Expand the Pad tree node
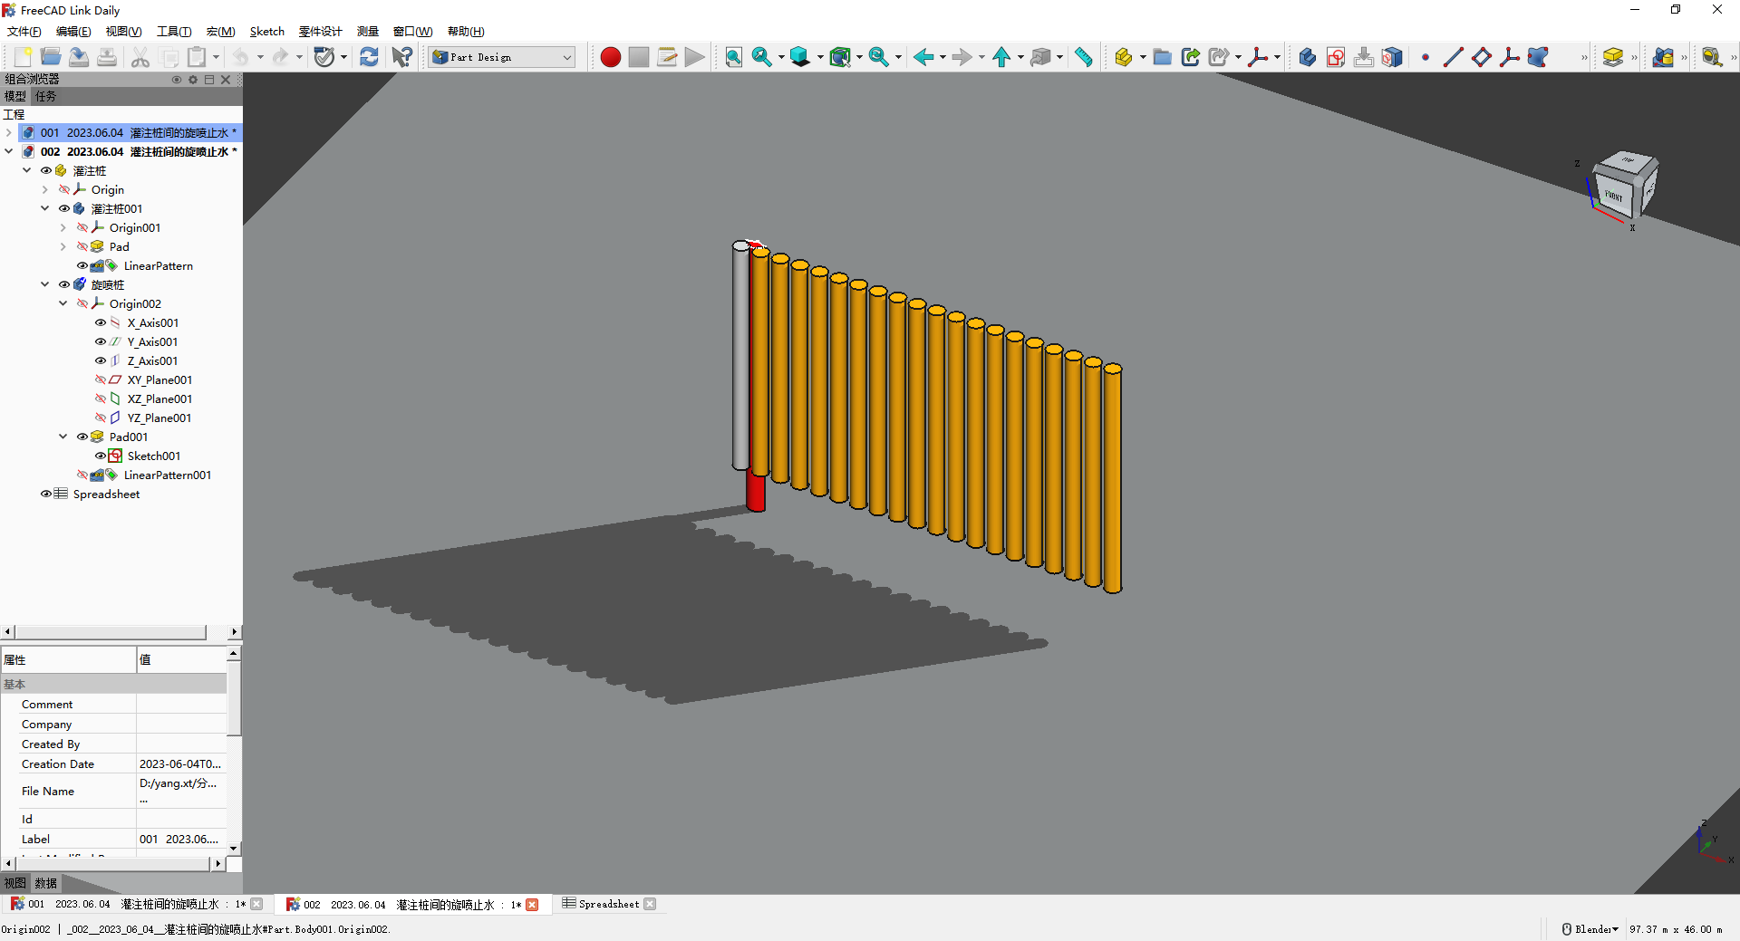 [x=63, y=246]
